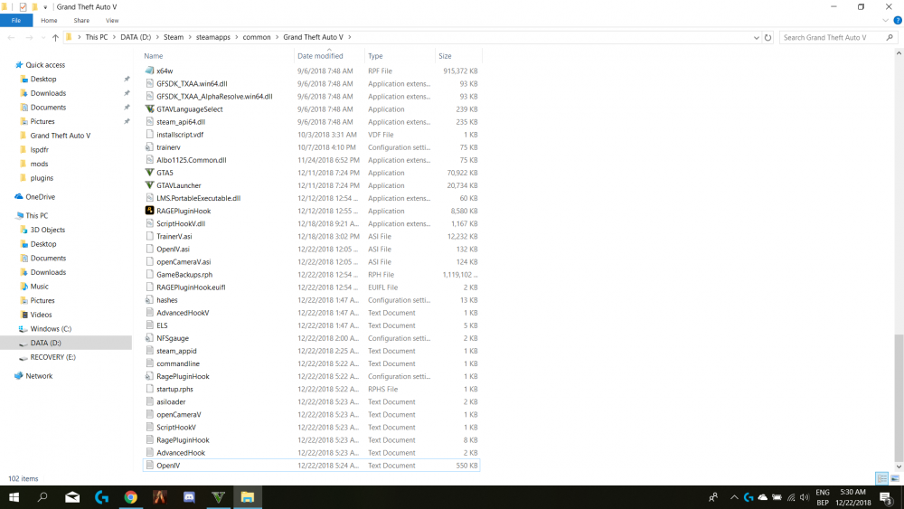The height and width of the screenshot is (509, 904).
Task: Open the x64w RPF file icon
Action: pyautogui.click(x=149, y=71)
